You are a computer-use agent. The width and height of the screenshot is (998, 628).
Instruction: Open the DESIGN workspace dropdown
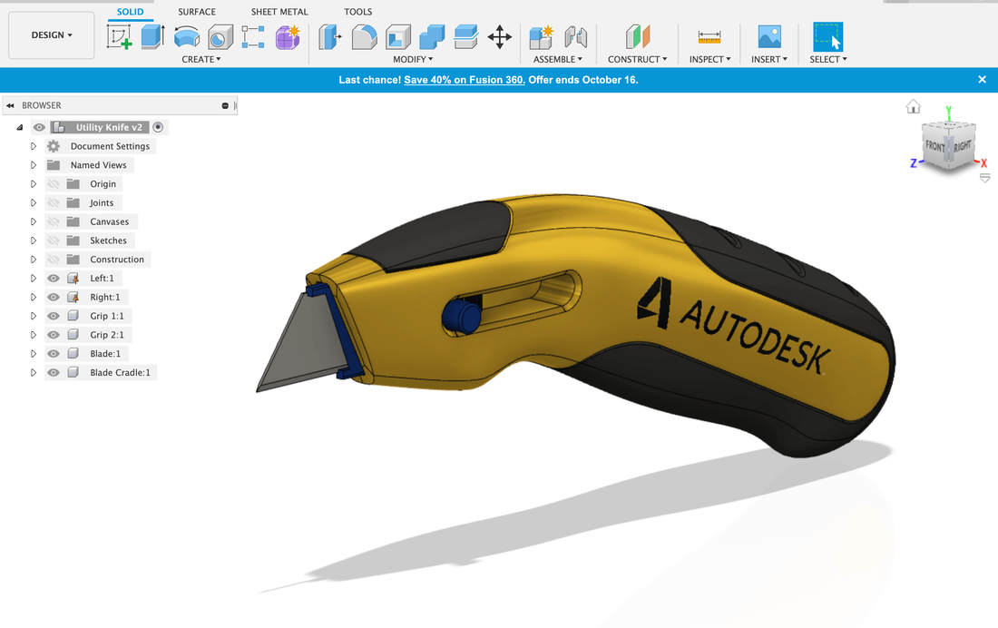pos(52,35)
